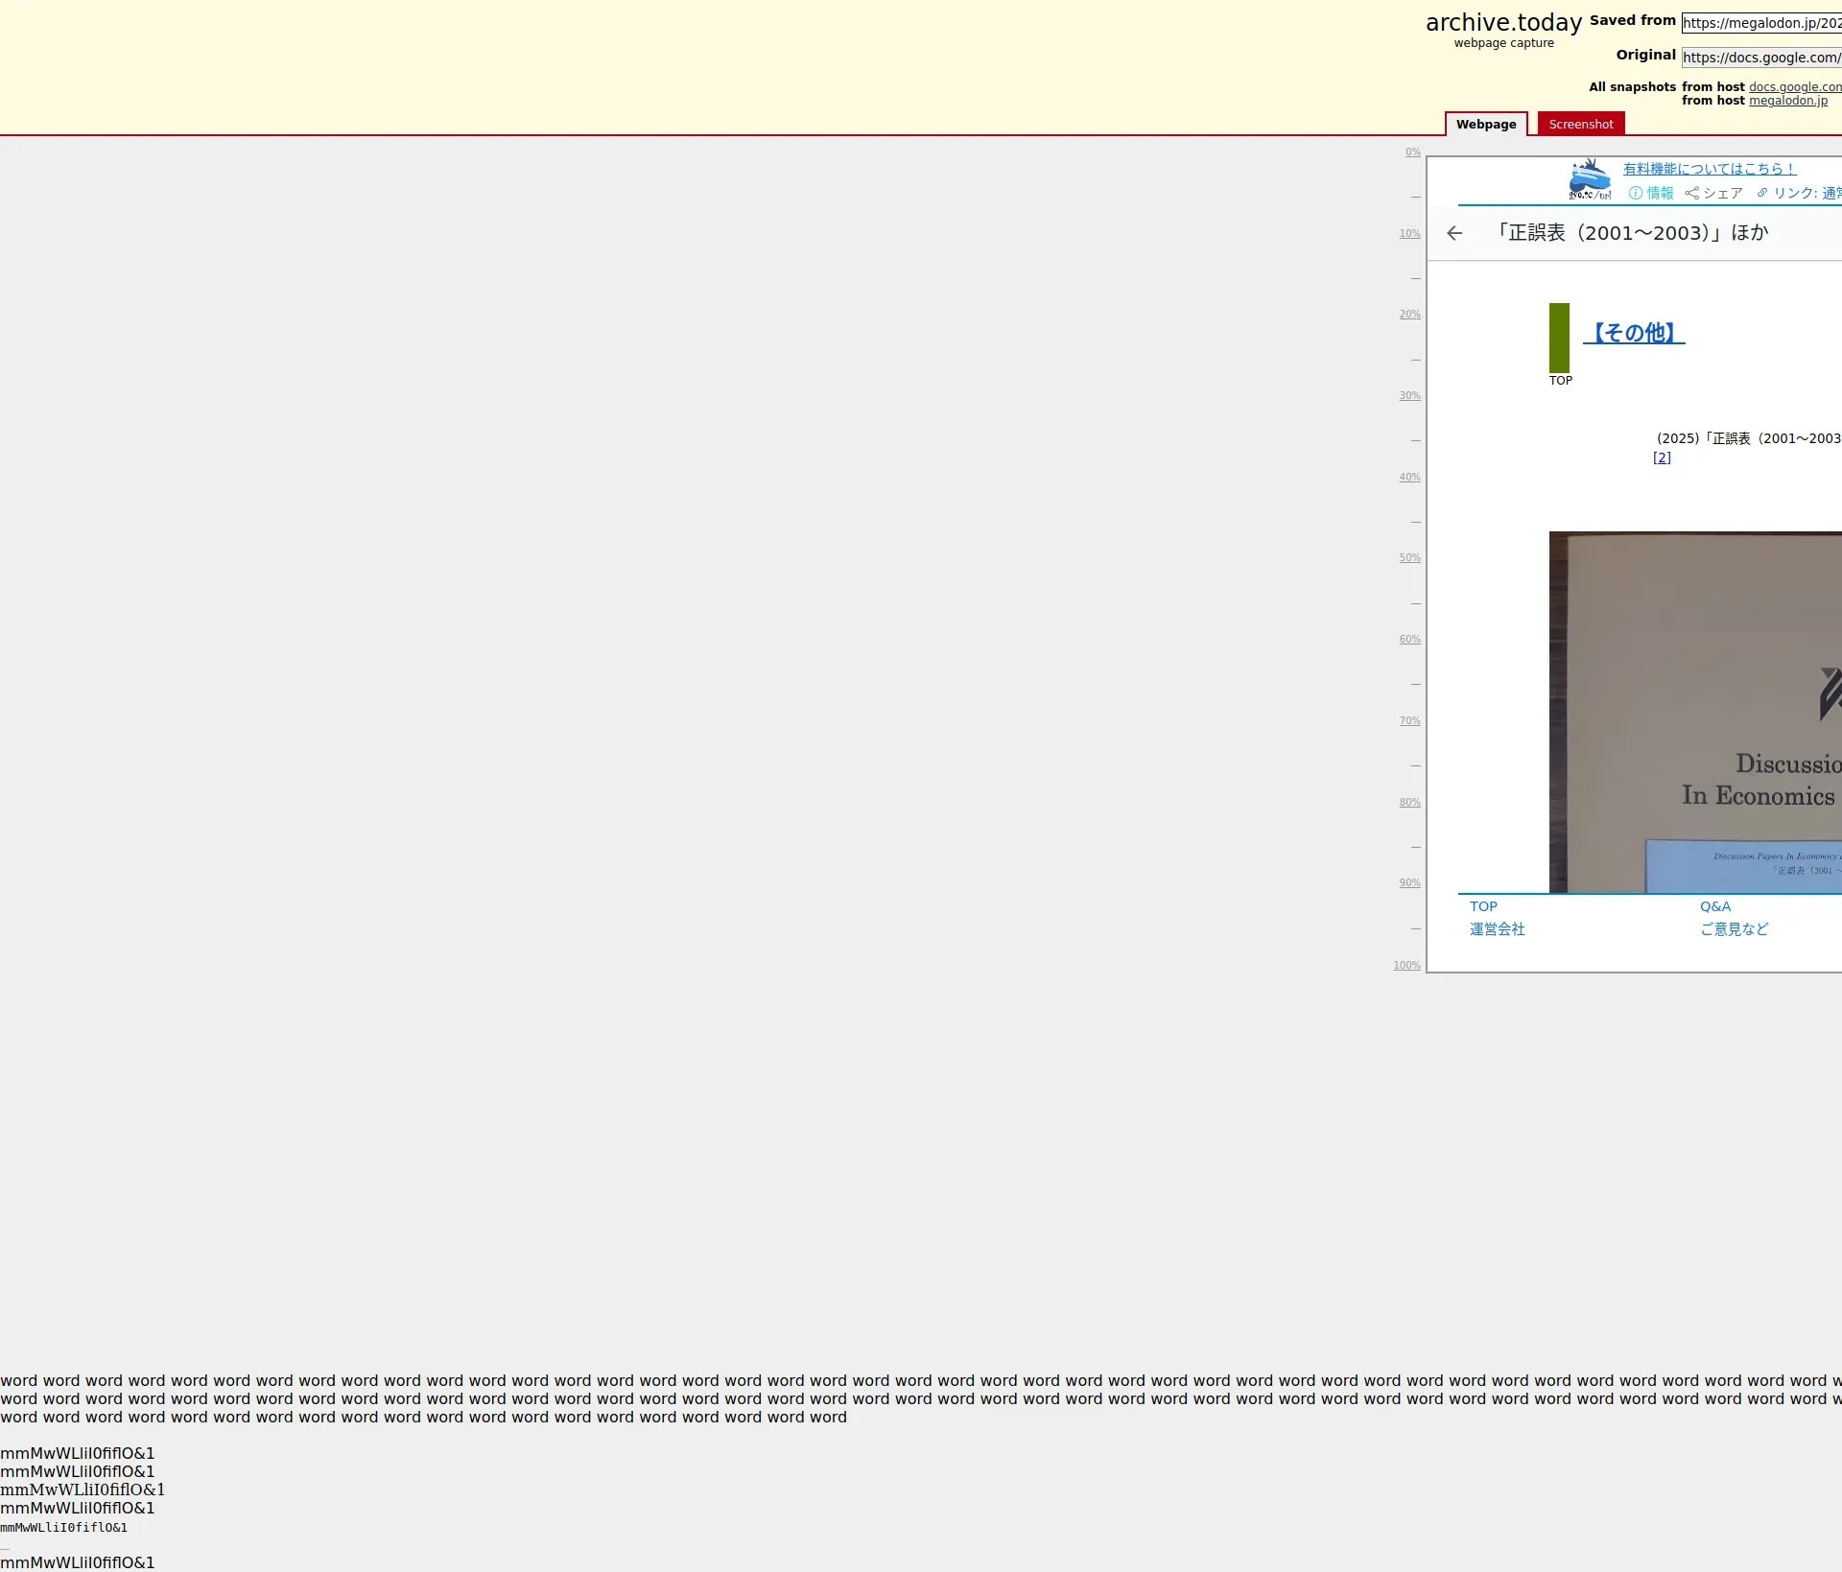Click the Discussion Papers book cover image

[1695, 710]
